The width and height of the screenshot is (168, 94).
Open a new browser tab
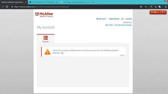[93, 2]
